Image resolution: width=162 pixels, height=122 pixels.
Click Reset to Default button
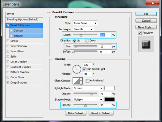[x=101, y=113]
